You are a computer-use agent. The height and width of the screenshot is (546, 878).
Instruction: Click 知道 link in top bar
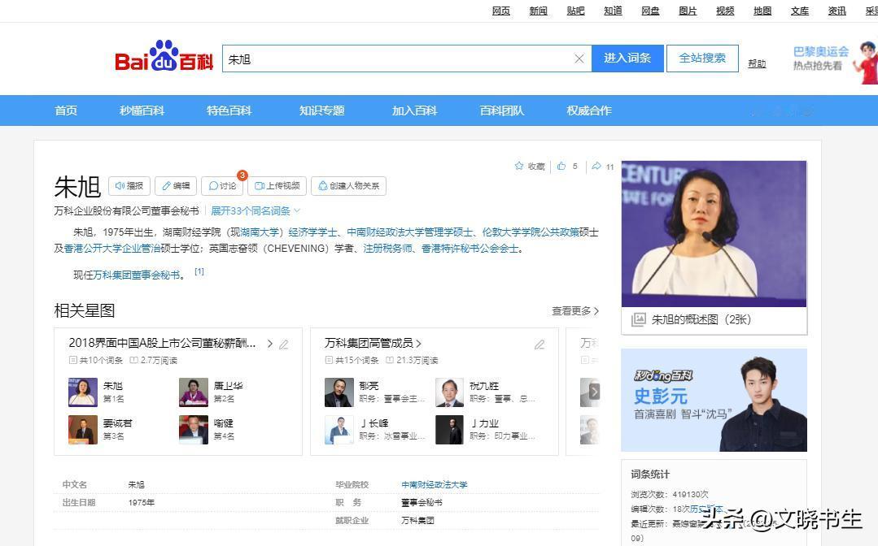click(x=614, y=11)
